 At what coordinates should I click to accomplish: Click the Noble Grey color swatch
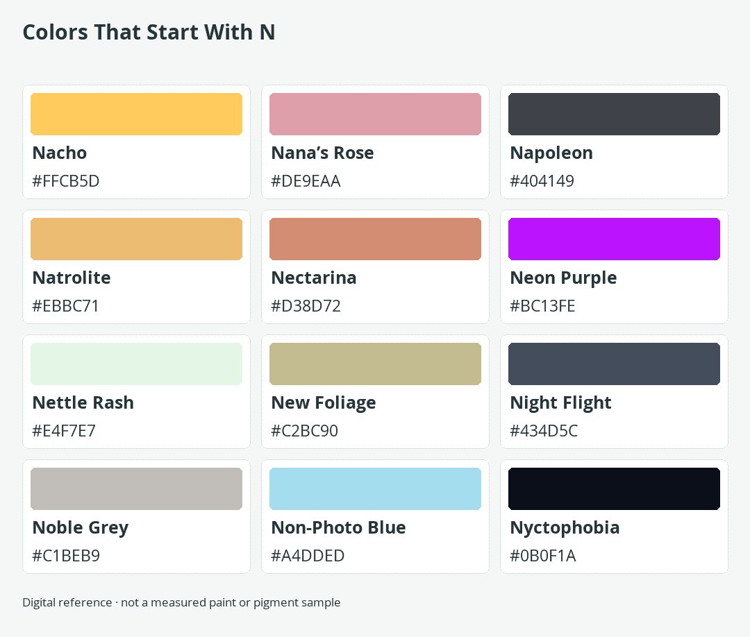136,489
